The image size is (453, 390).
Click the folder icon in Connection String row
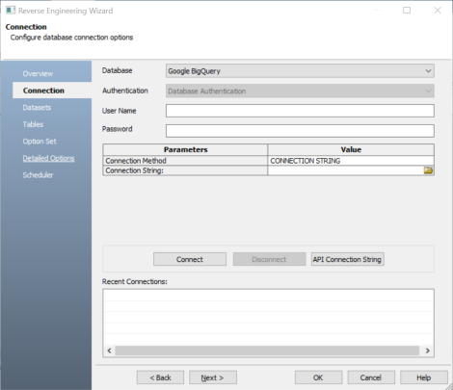428,170
